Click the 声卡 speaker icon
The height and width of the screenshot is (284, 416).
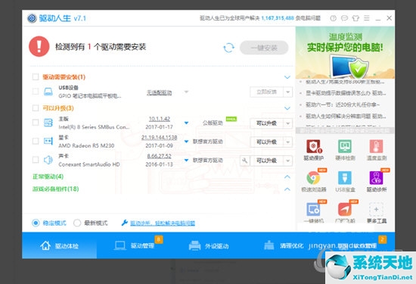[x=48, y=160]
